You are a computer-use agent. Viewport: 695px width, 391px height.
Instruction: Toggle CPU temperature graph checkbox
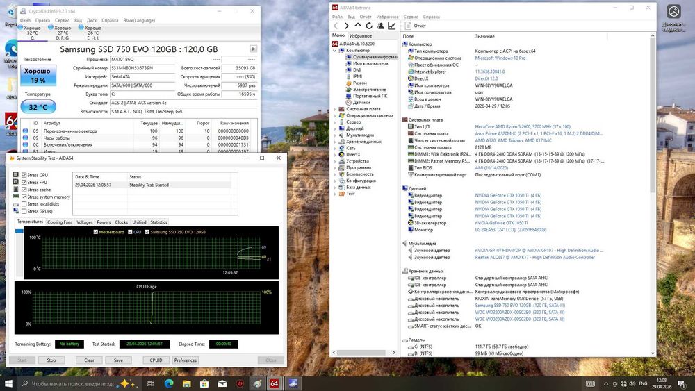point(130,231)
